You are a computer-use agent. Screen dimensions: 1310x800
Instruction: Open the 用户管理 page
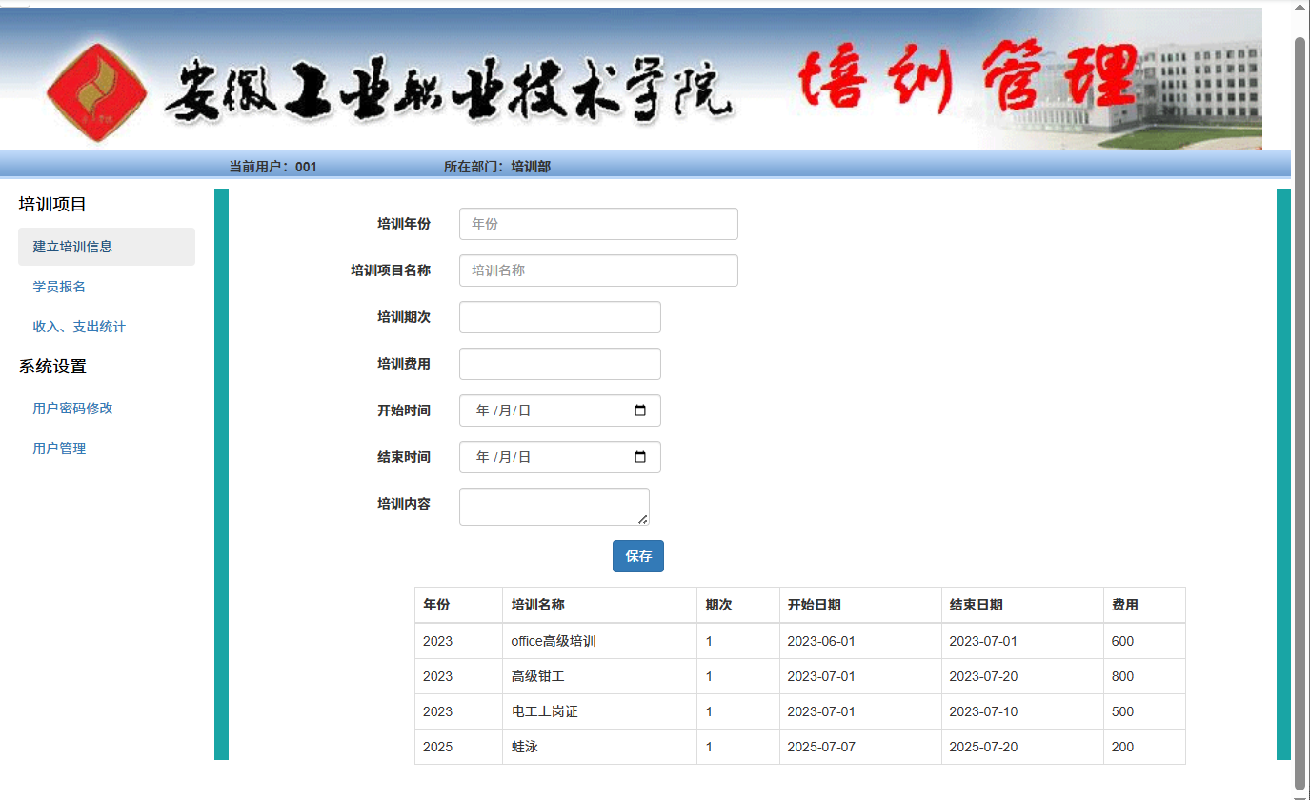click(59, 449)
